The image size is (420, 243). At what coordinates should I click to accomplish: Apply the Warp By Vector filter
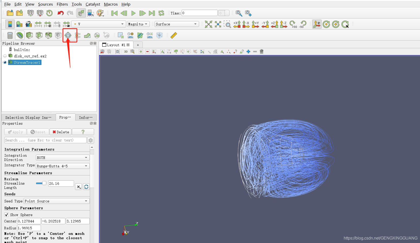87,35
